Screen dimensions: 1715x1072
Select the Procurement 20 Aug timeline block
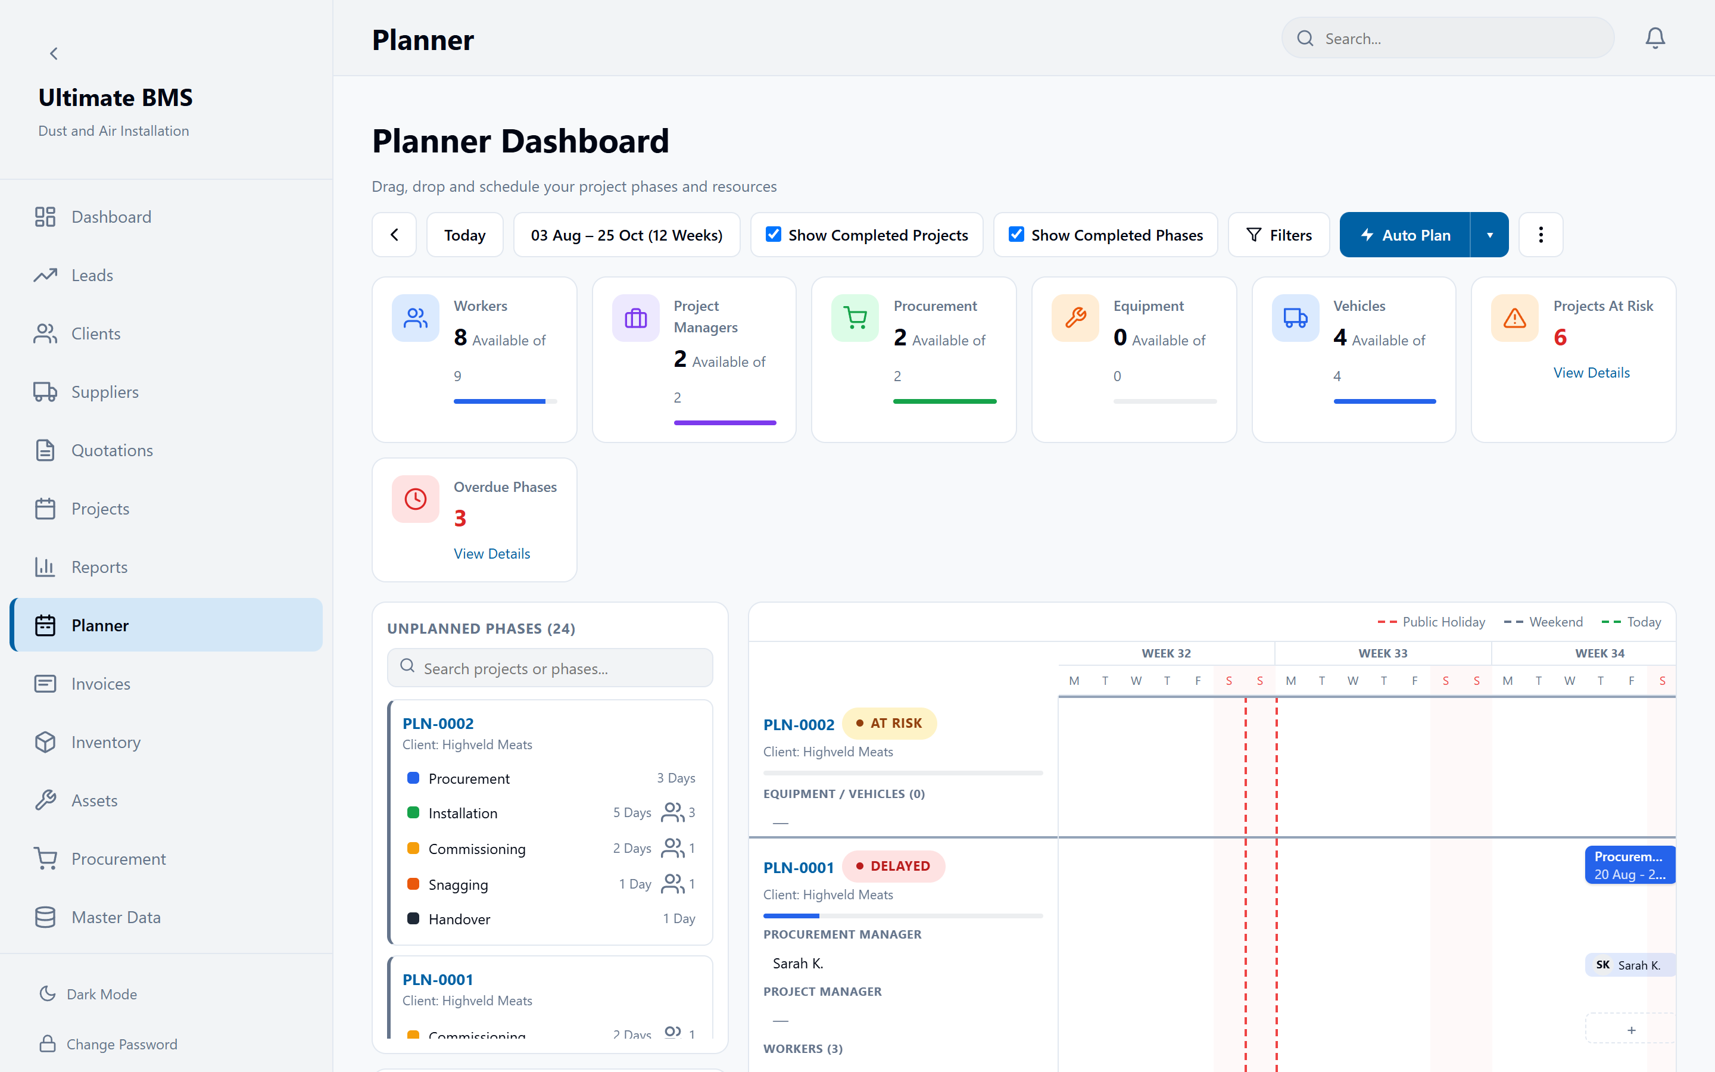point(1630,865)
